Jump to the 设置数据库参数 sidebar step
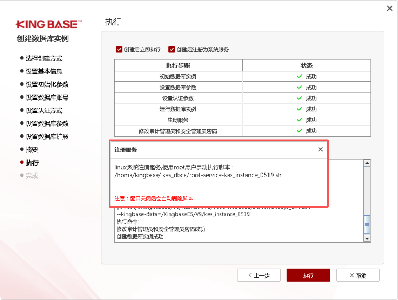Screen dimensions: 398x300 [47, 123]
